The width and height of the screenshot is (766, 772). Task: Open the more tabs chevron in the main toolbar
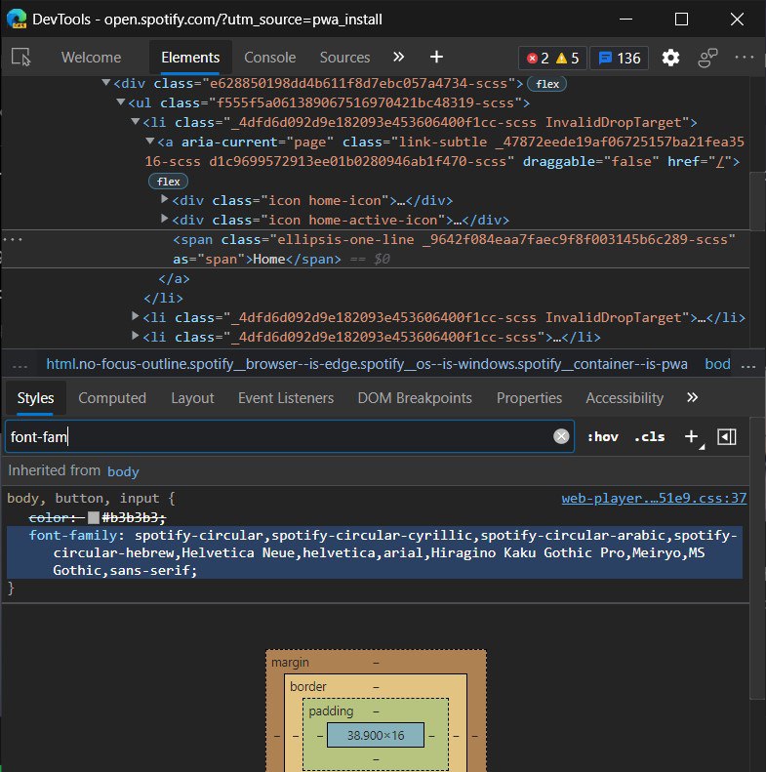point(398,58)
